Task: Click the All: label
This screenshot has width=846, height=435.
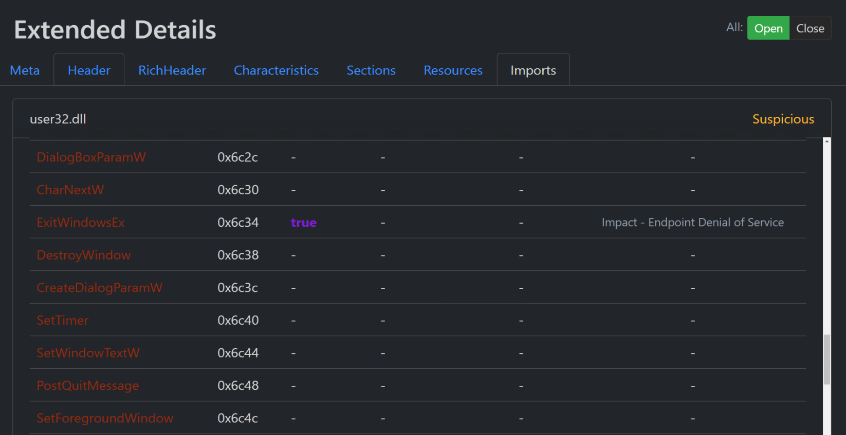Action: 734,27
